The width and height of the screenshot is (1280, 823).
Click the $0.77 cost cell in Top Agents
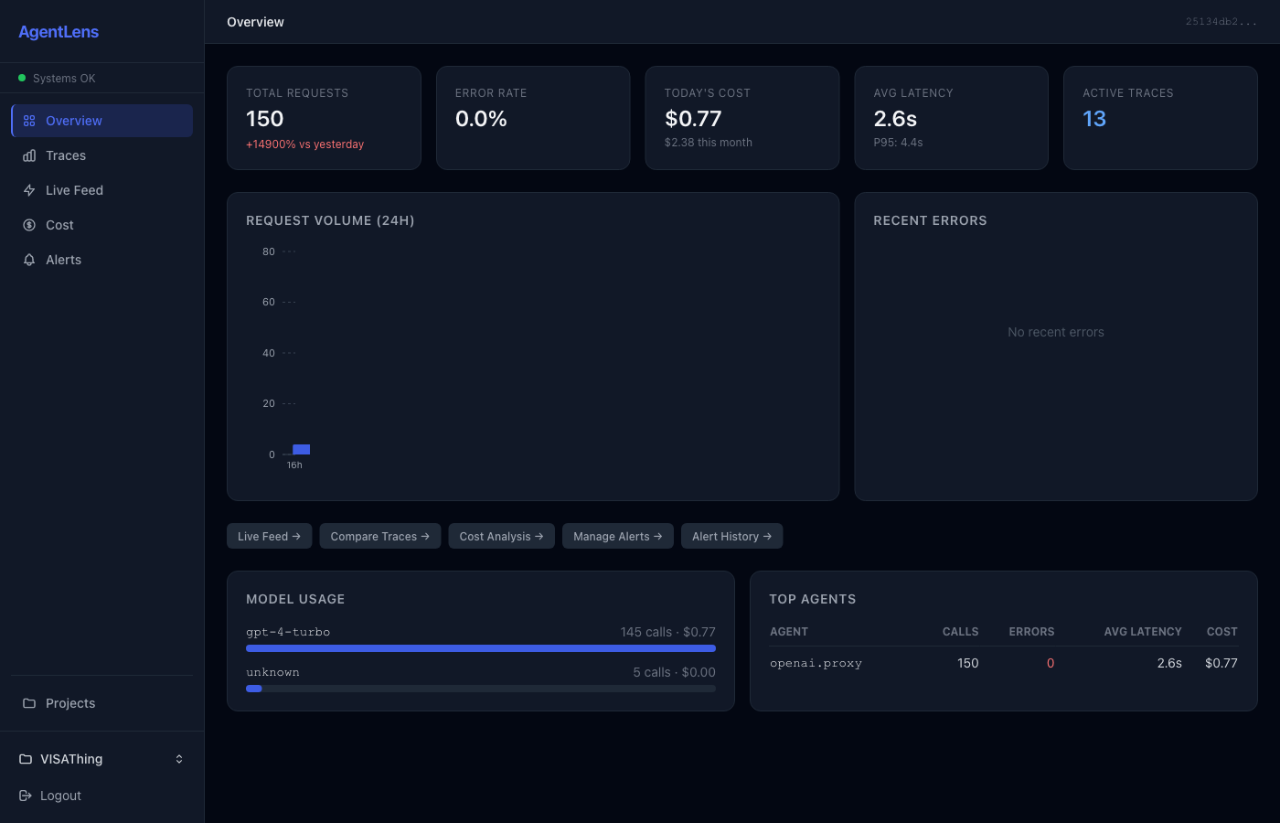click(x=1221, y=663)
